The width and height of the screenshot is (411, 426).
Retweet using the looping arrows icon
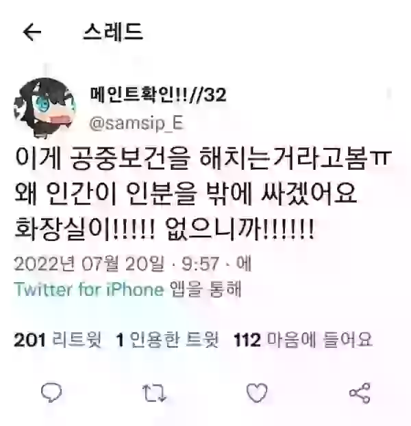(x=154, y=392)
